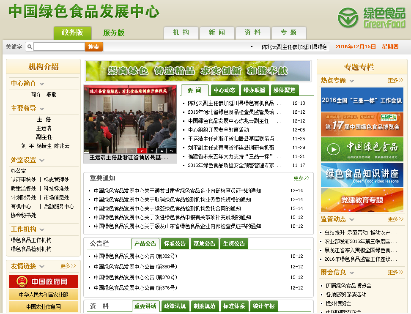Select the 媒体聚焦 news tab
The height and width of the screenshot is (314, 411).
click(x=285, y=90)
